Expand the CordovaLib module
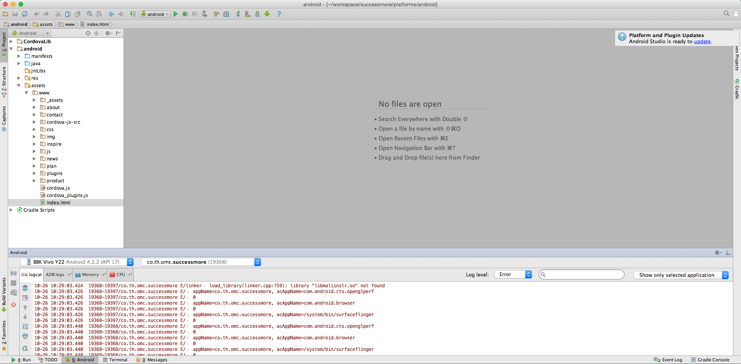The image size is (741, 364). pos(11,41)
